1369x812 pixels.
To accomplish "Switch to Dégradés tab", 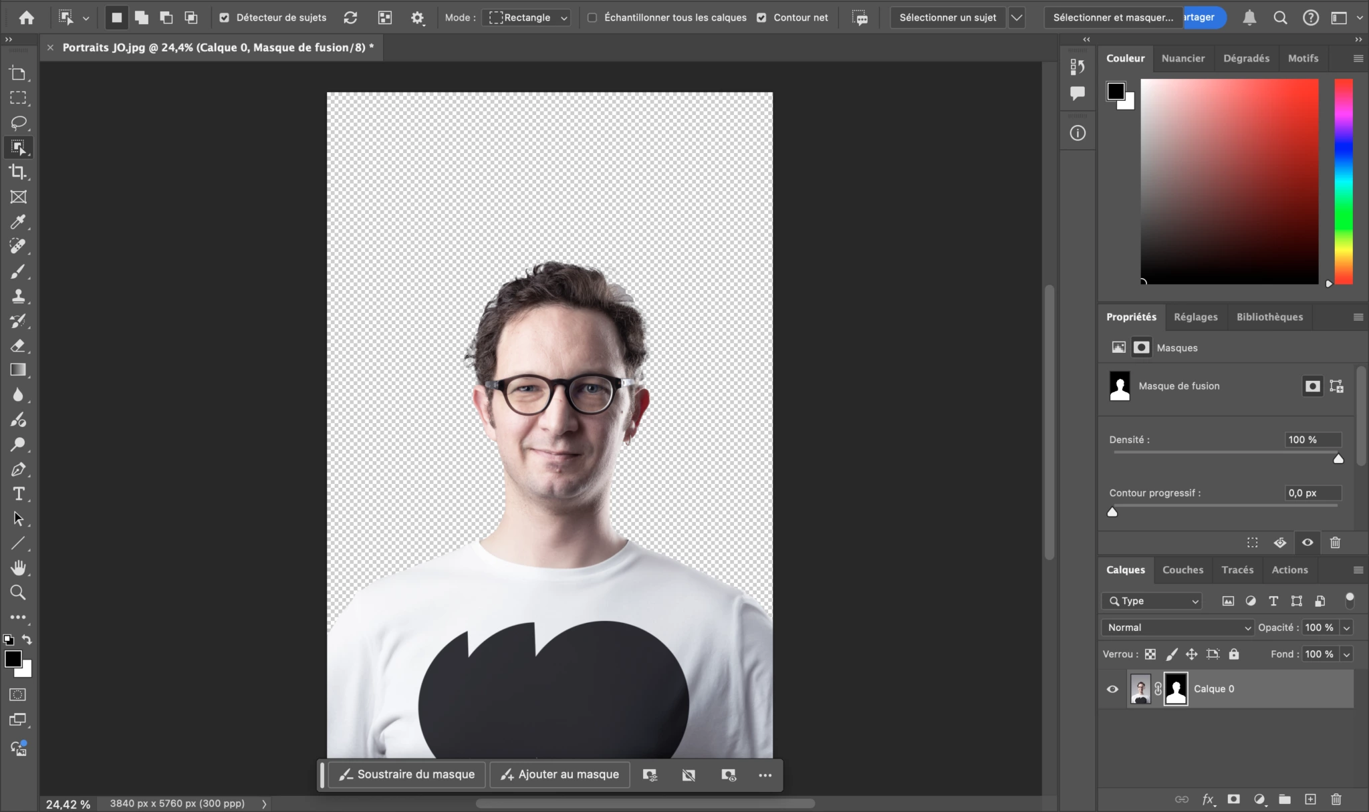I will click(1246, 58).
